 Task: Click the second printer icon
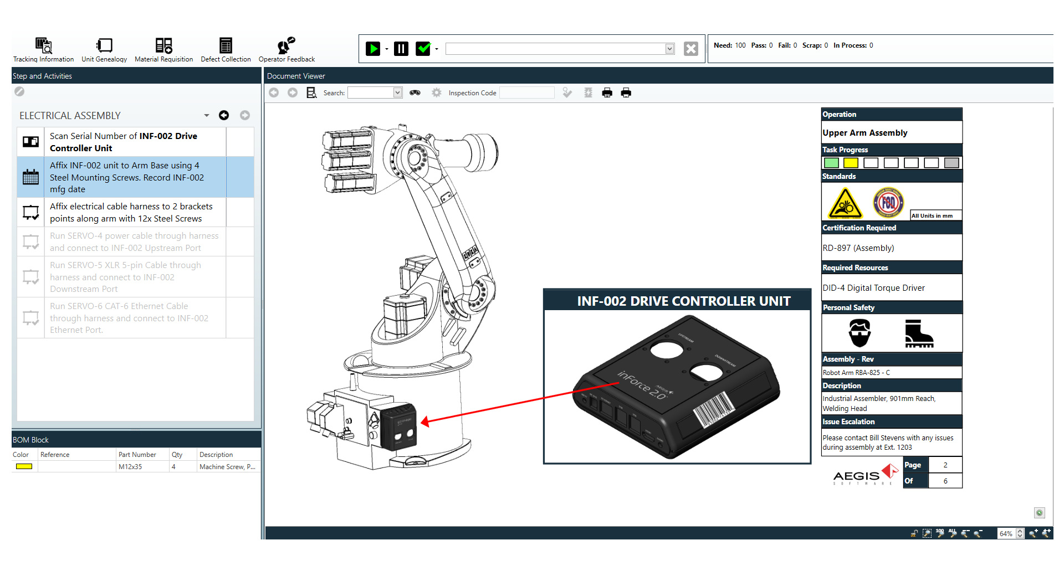(x=626, y=92)
